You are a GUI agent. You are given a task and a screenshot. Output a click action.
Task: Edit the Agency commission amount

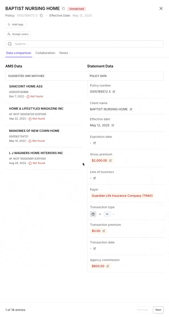point(108,266)
